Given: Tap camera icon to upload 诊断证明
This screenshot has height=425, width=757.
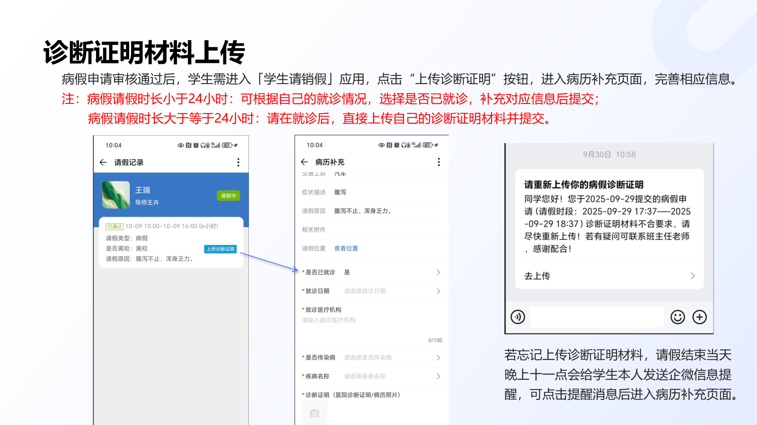Looking at the screenshot, I should tap(315, 413).
